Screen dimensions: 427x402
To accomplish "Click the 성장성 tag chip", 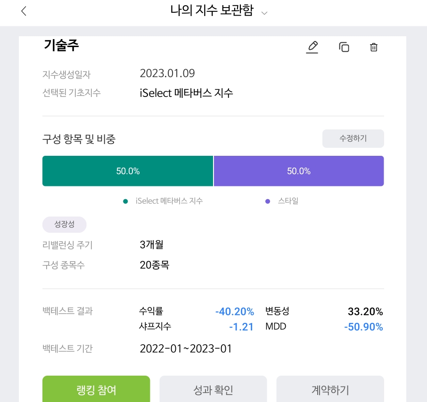I will coord(64,225).
